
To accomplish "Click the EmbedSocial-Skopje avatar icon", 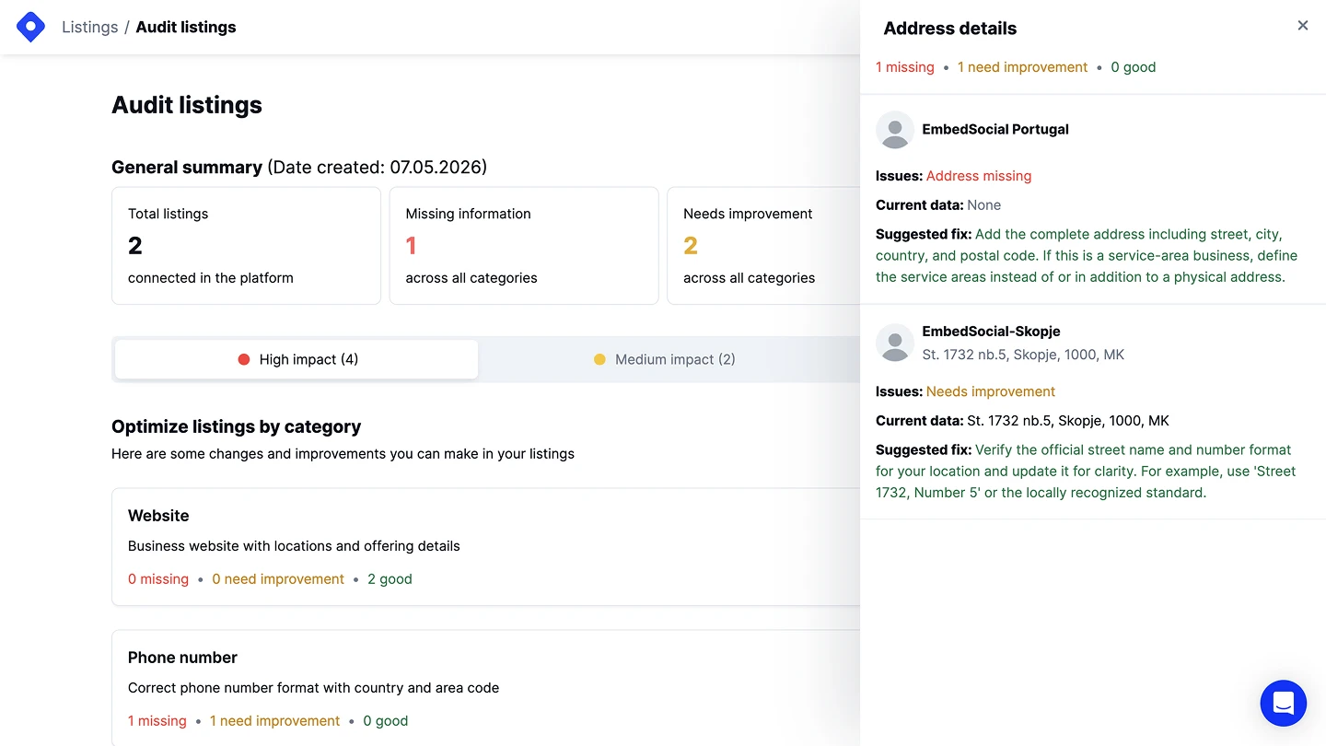I will point(894,344).
